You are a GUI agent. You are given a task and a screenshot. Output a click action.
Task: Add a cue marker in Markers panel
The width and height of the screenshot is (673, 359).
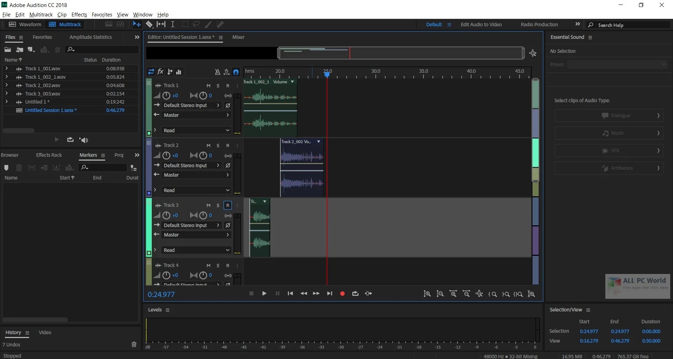coord(6,168)
